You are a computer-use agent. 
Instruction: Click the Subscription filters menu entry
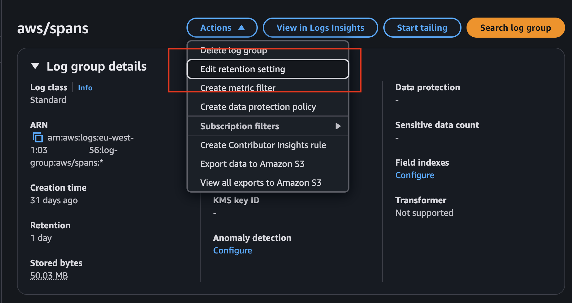tap(240, 126)
